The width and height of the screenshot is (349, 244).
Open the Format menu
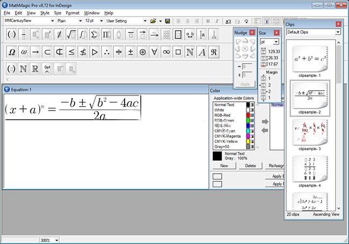[x=72, y=13]
